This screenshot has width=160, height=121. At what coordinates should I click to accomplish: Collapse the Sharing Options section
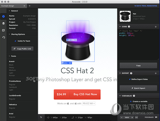pos(9,34)
